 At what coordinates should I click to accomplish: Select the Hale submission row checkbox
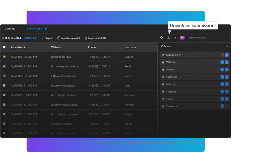click(x=4, y=85)
